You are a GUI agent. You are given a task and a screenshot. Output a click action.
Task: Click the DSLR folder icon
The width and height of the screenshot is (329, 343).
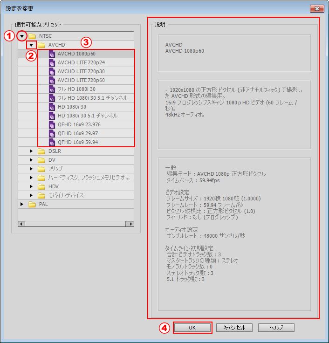pyautogui.click(x=41, y=151)
